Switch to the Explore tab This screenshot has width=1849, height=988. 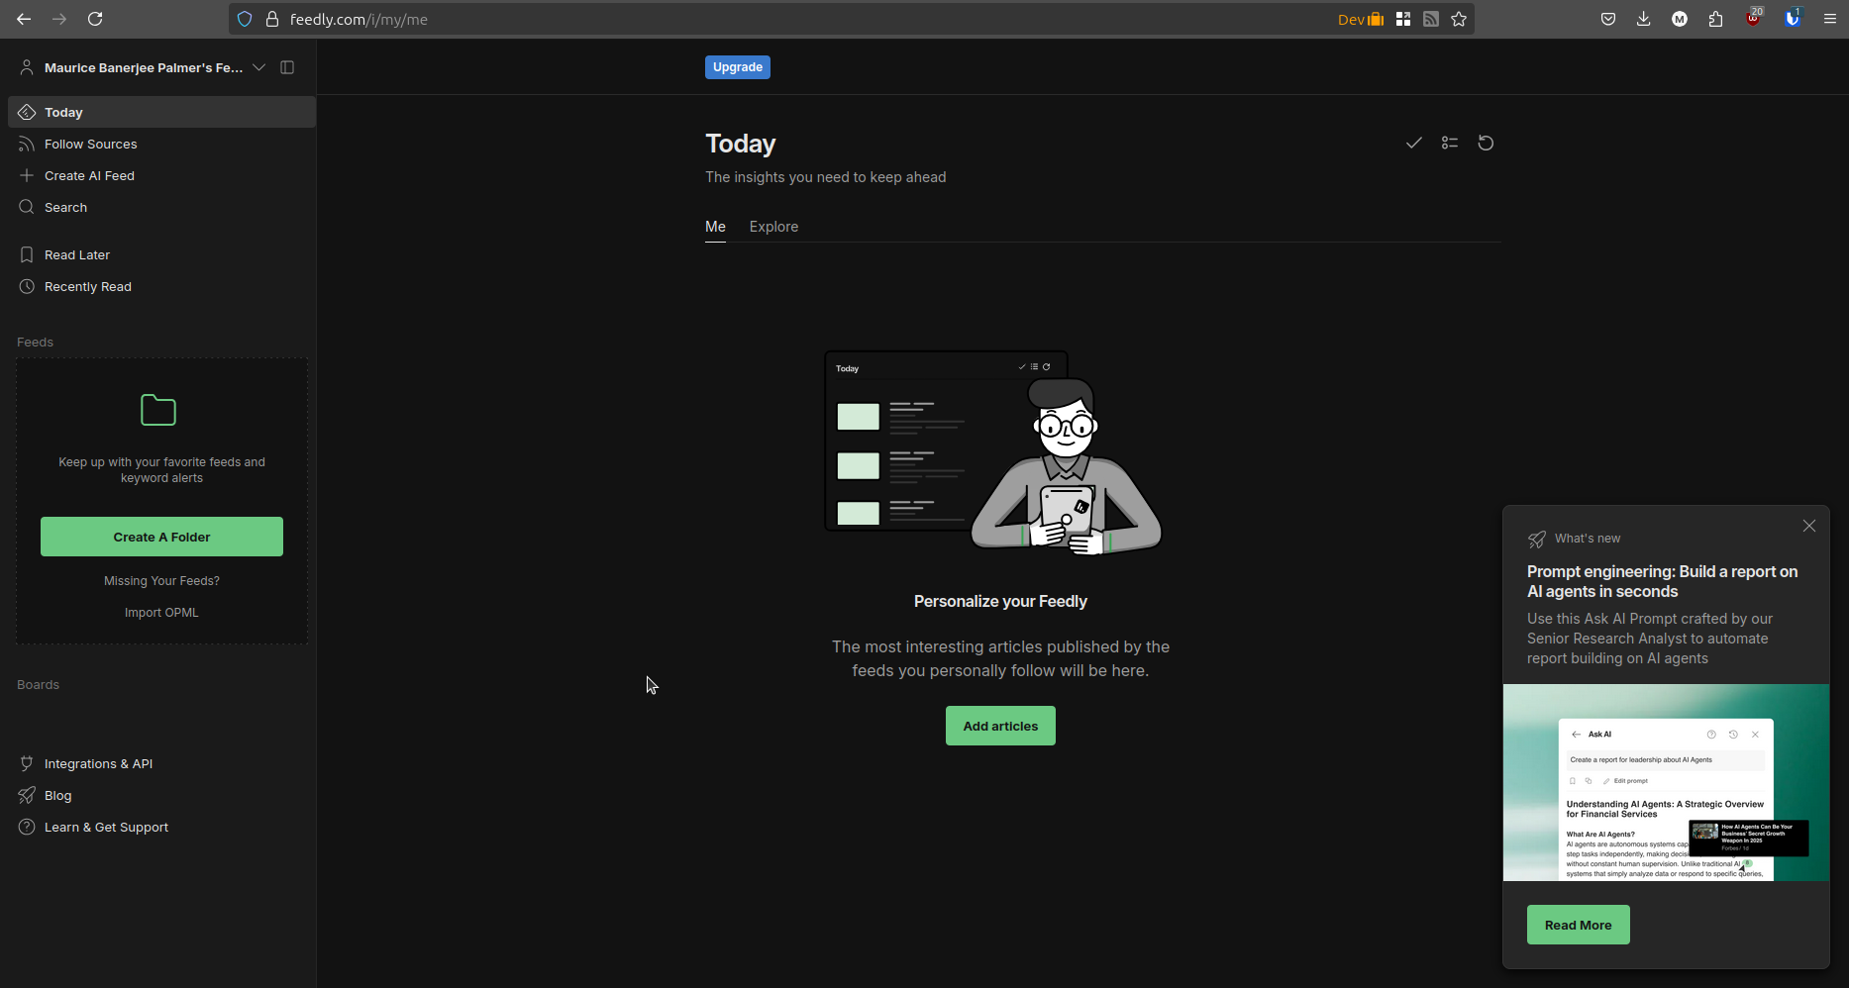(x=772, y=227)
